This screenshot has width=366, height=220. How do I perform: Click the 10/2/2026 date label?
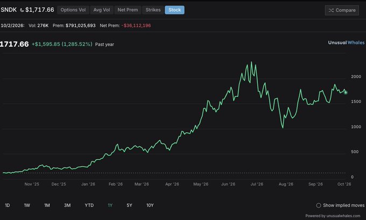[x=12, y=25]
